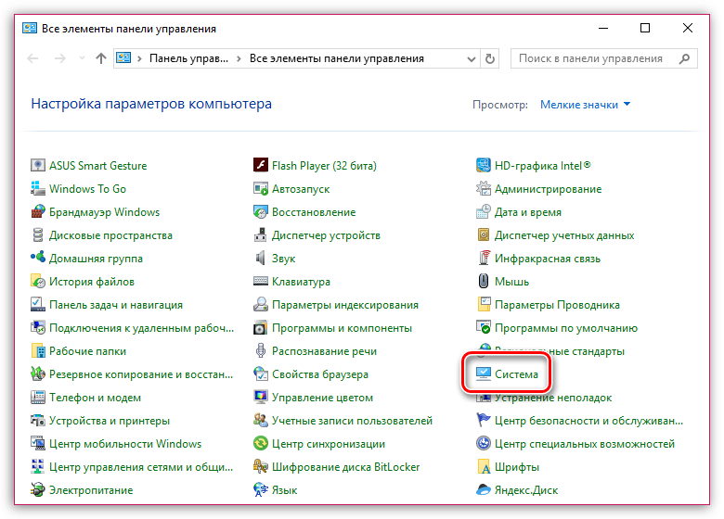Image resolution: width=724 pixels, height=519 pixels.
Task: Click the Back navigation arrow
Action: pos(33,58)
